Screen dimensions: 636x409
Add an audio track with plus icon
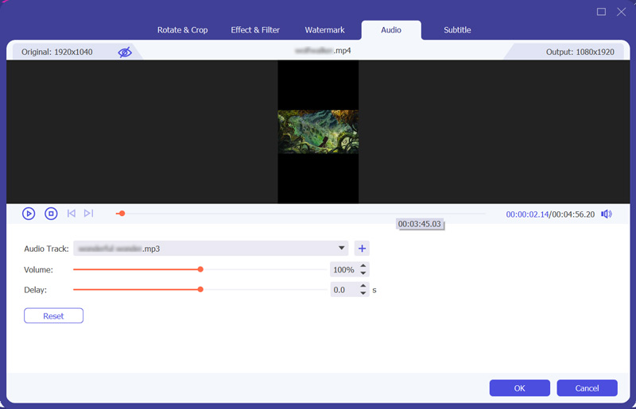[362, 249]
